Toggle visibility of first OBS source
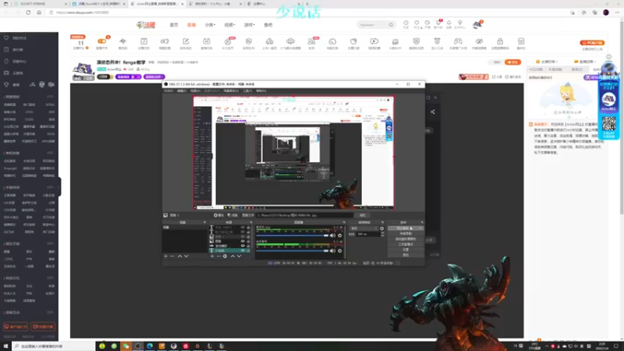 click(243, 227)
